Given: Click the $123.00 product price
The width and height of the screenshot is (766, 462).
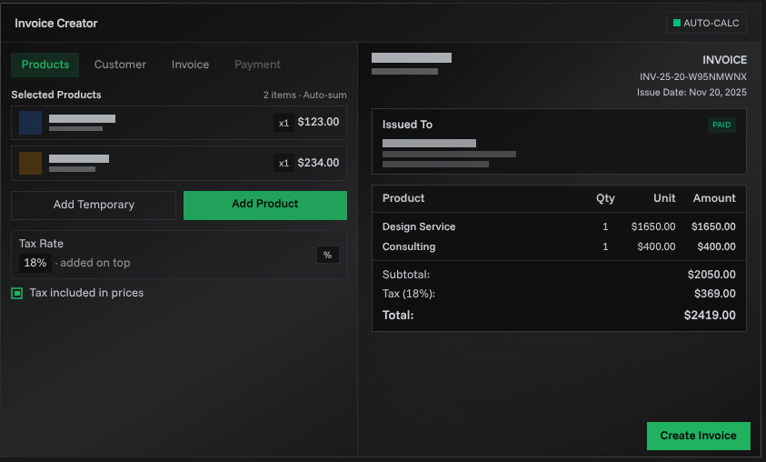Looking at the screenshot, I should coord(319,122).
